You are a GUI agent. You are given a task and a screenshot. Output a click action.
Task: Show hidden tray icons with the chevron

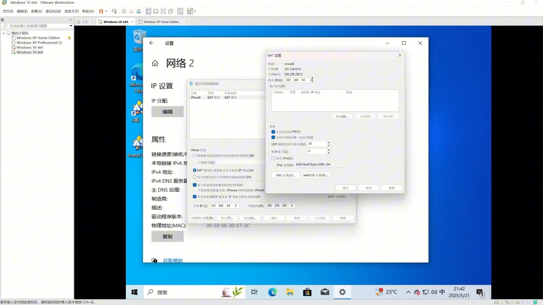[408, 292]
